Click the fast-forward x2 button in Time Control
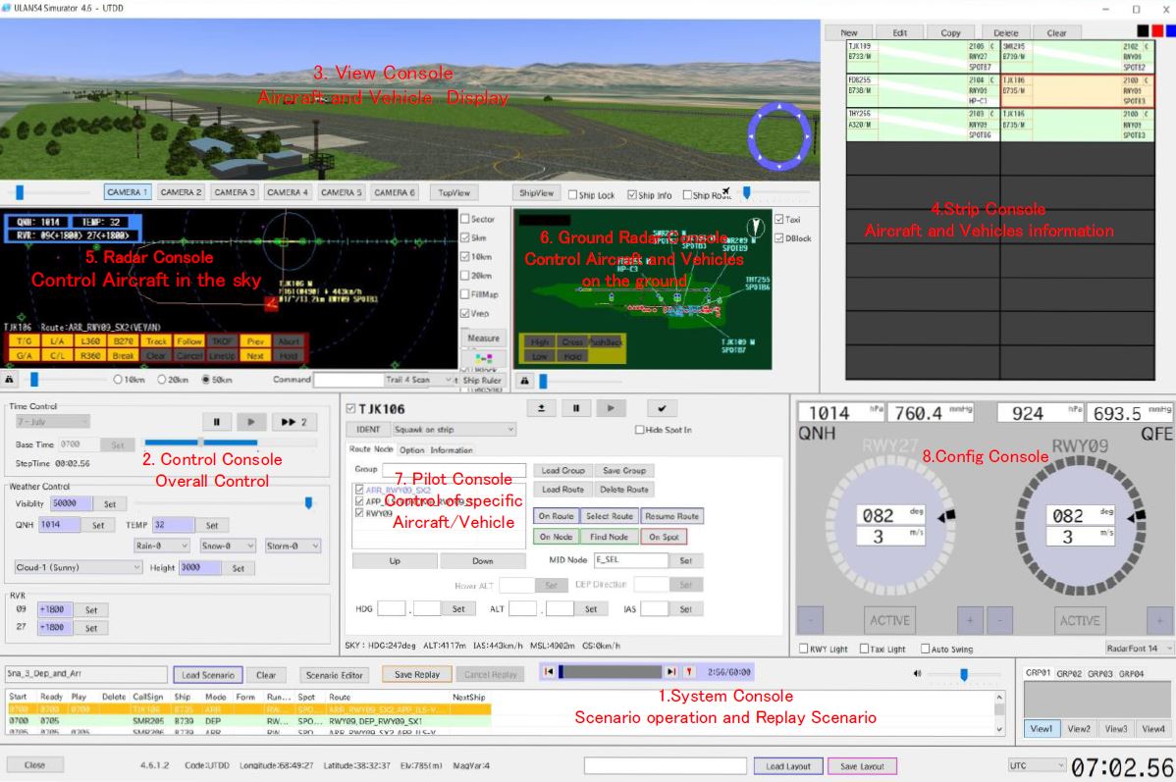The image size is (1176, 782). 294,422
